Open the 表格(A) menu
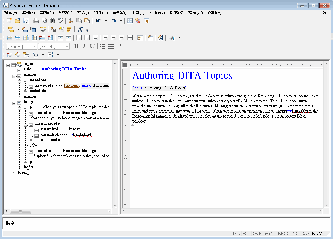 tap(120, 13)
